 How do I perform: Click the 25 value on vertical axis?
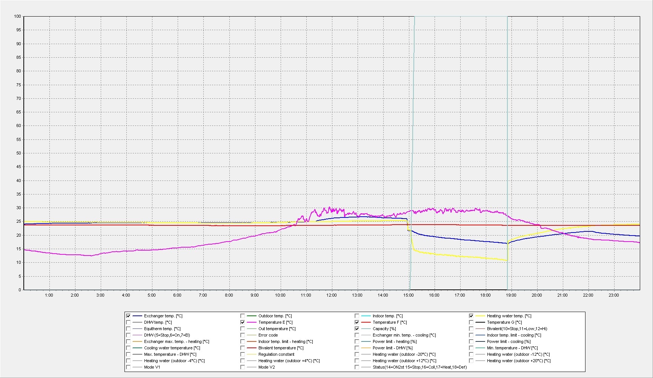pyautogui.click(x=18, y=222)
